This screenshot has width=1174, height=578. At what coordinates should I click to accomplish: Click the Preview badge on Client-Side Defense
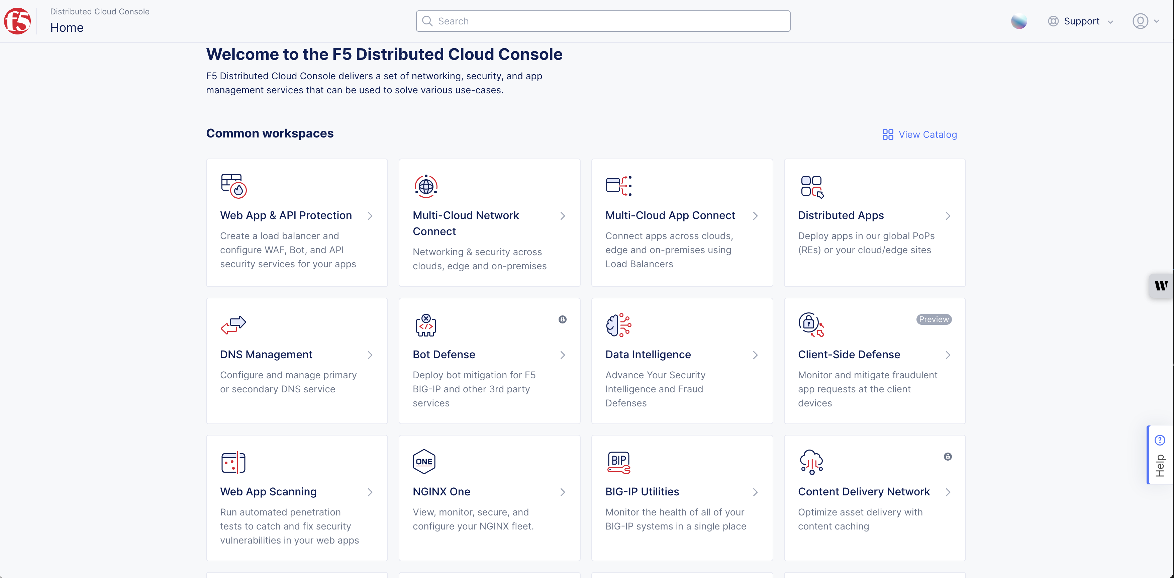[934, 319]
